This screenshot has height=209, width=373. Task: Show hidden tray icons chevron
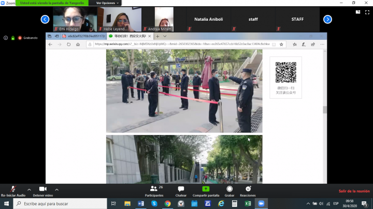click(308, 203)
